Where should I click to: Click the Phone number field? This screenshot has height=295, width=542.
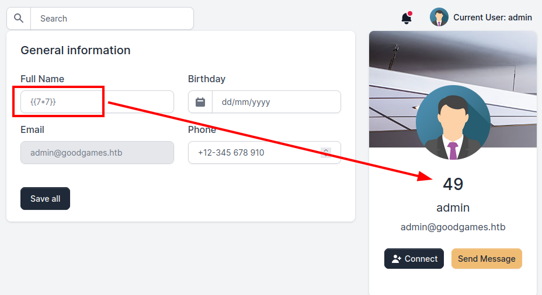pyautogui.click(x=257, y=153)
